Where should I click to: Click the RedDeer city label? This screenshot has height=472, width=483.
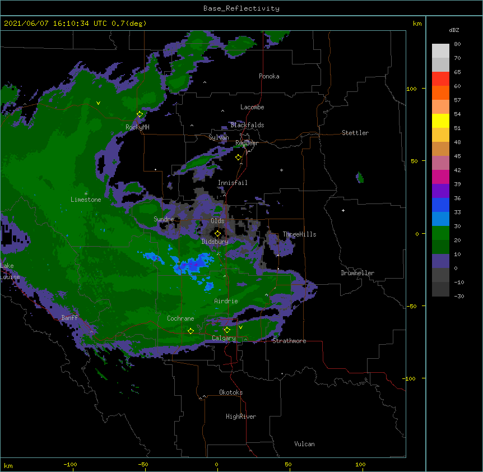tap(247, 143)
